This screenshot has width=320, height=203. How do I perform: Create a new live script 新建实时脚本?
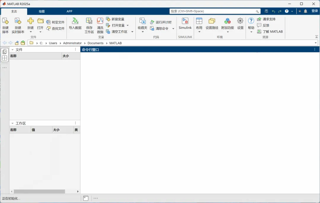pos(18,25)
